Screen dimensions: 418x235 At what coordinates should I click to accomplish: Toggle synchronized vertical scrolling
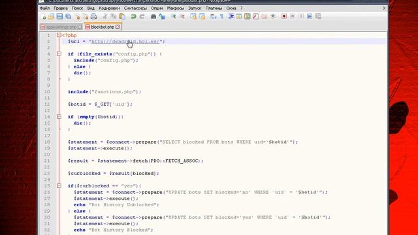coord(193,16)
